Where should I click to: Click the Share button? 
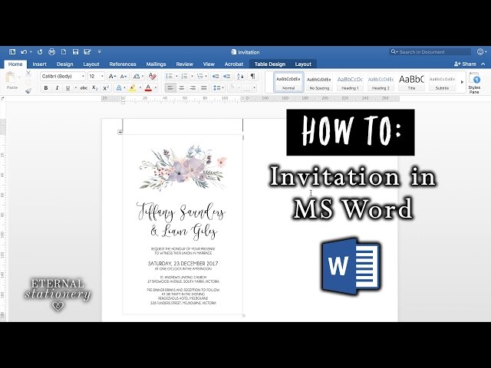click(x=465, y=64)
